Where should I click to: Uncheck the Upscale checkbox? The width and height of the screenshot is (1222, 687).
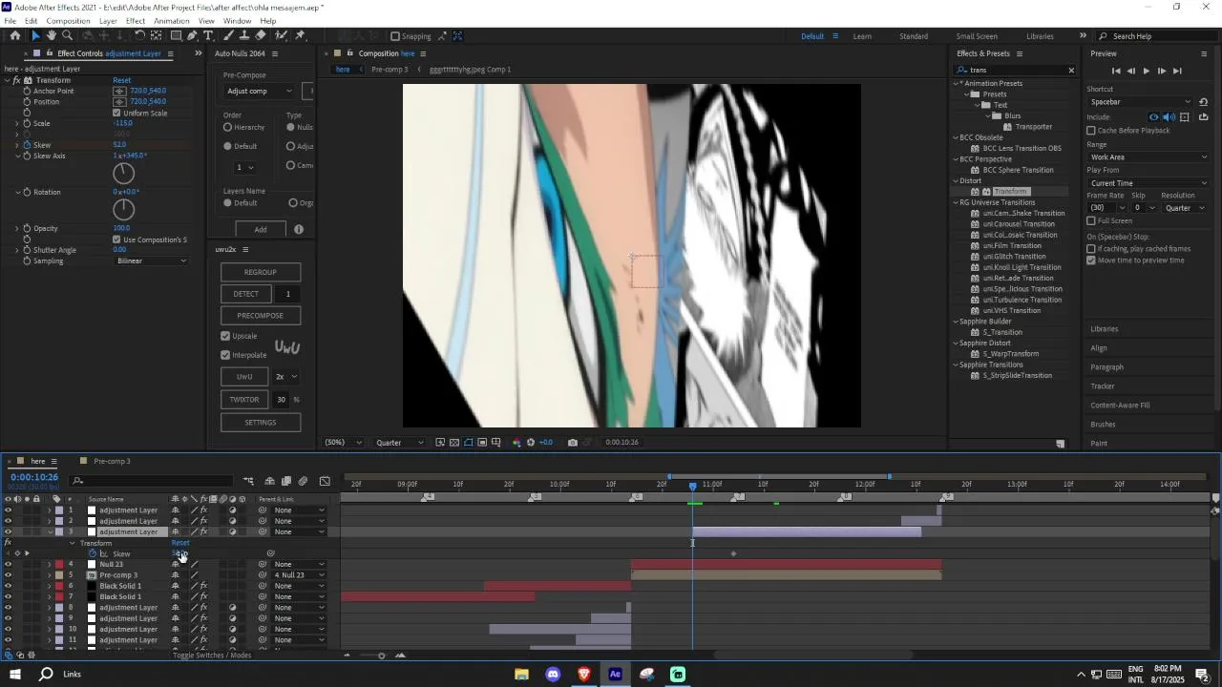[225, 336]
